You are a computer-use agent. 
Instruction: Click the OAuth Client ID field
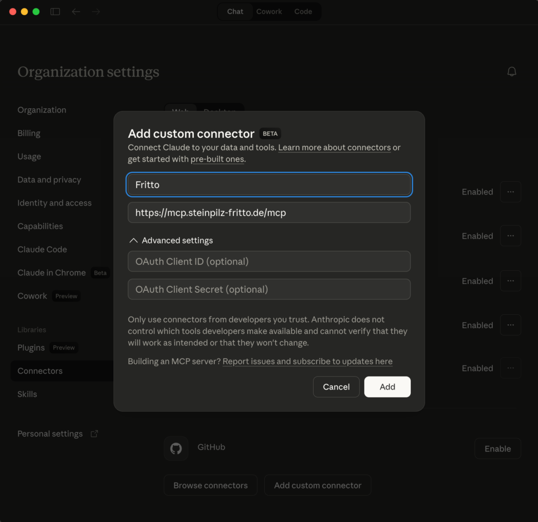click(x=269, y=261)
